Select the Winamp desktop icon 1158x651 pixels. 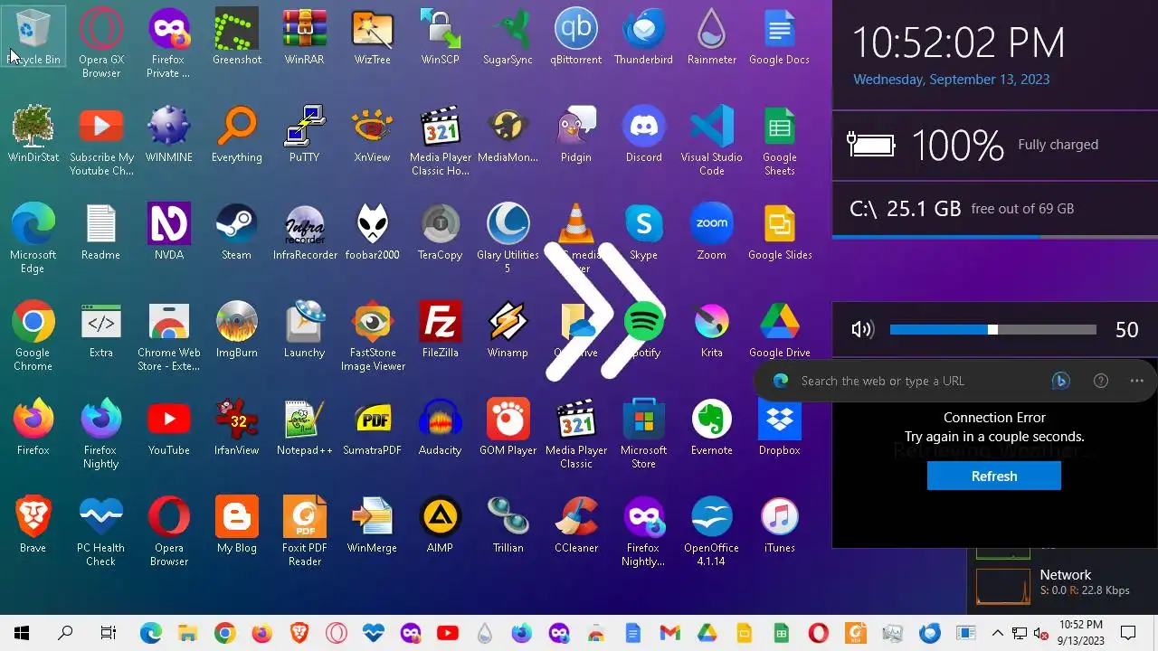(508, 330)
